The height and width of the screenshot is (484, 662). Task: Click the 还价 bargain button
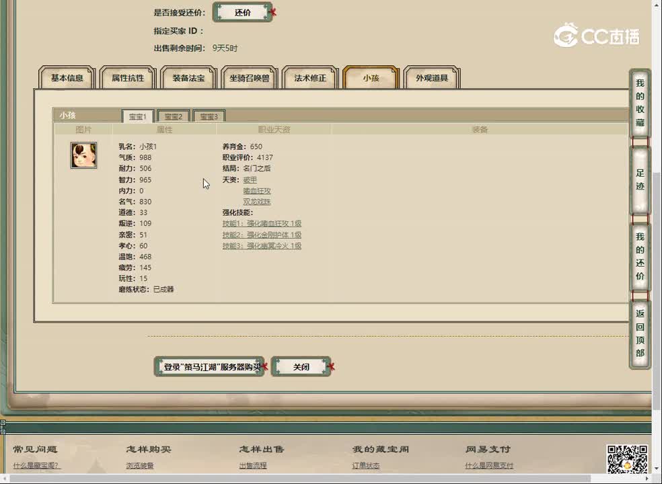pos(242,11)
